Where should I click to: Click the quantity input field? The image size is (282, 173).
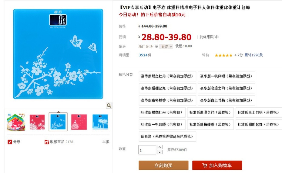pos(147,150)
